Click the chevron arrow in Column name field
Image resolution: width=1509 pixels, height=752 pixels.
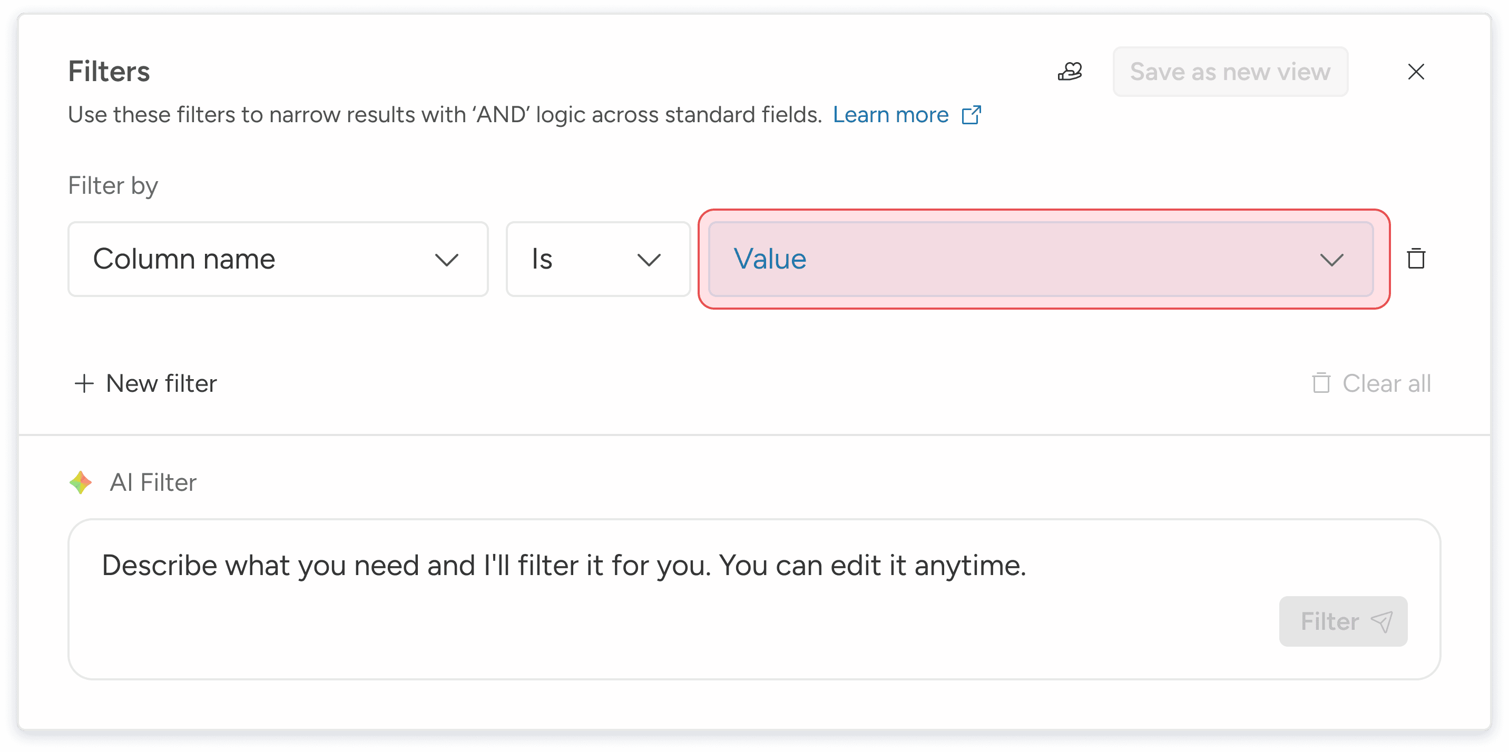pos(446,260)
